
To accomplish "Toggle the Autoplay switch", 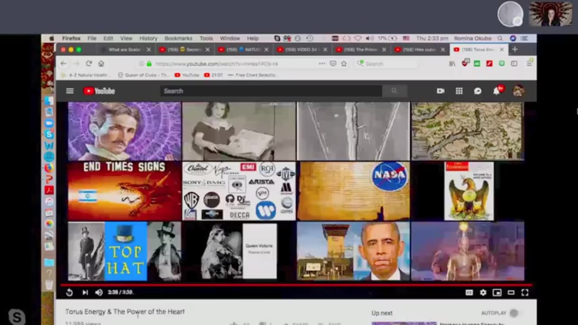I will (x=513, y=313).
